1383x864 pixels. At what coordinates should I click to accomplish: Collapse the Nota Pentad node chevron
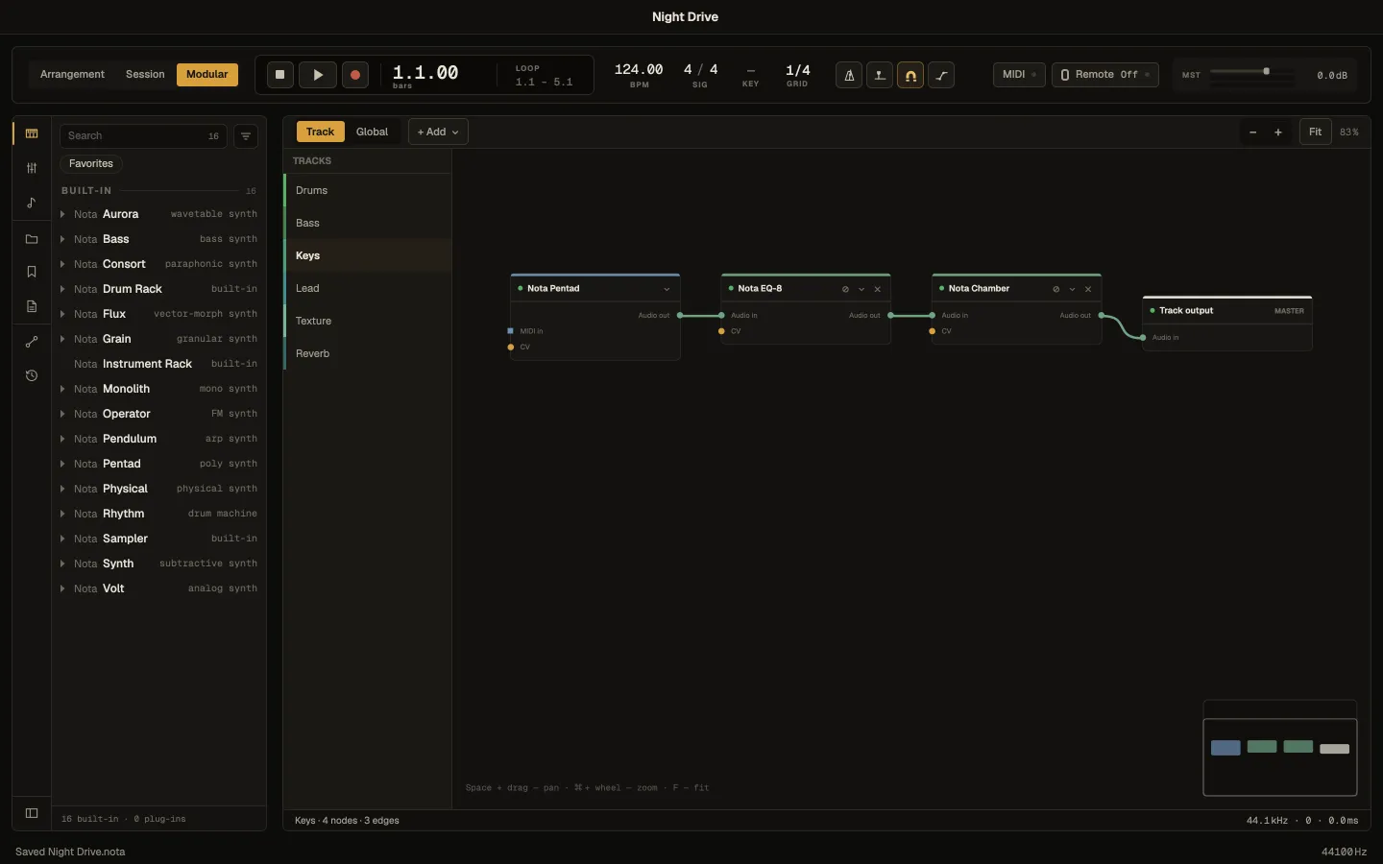click(667, 289)
